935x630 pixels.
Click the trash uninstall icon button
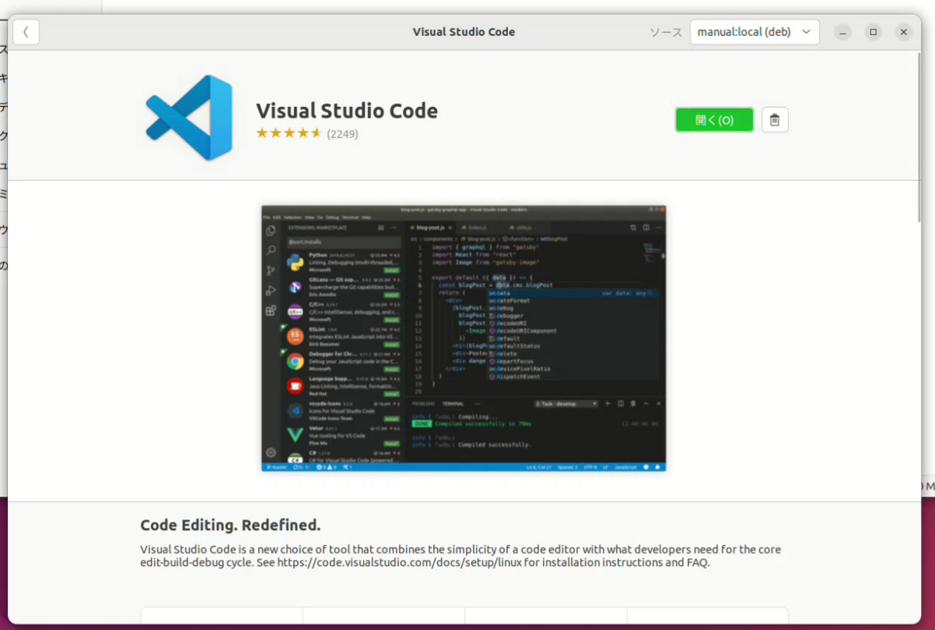coord(774,120)
